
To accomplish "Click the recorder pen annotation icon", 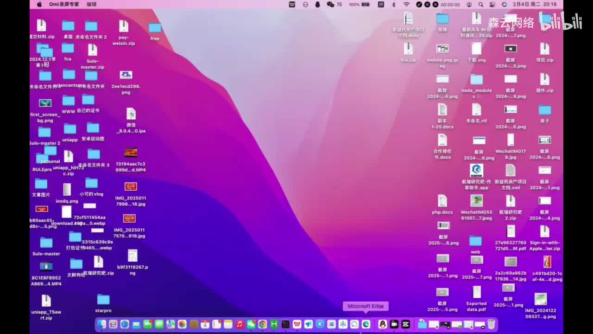I will (x=419, y=4).
